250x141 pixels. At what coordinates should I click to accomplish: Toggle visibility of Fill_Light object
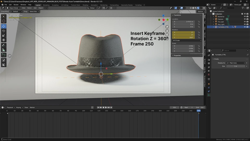coord(245,22)
